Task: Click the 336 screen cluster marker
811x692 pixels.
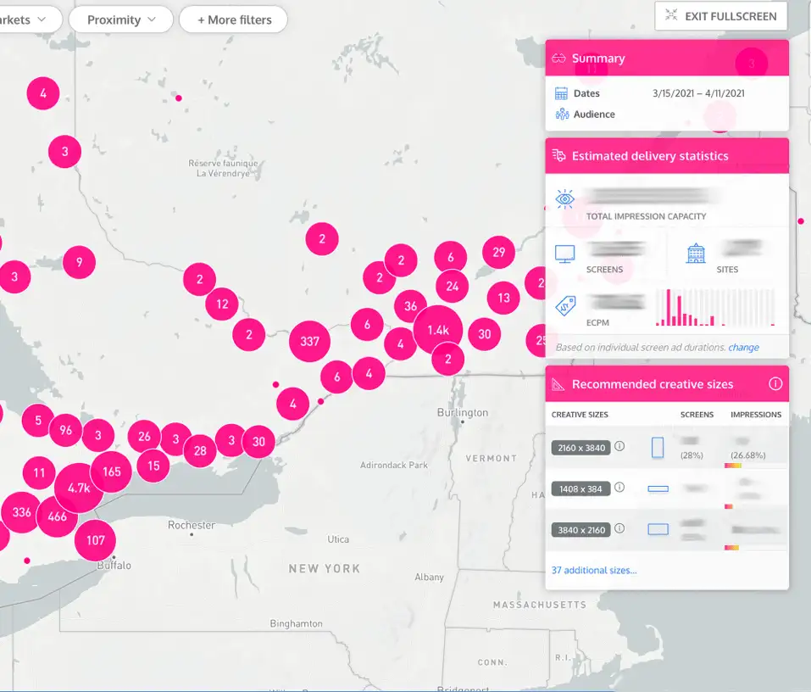Action: pyautogui.click(x=22, y=512)
